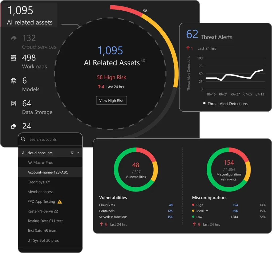Click the Cloud VMs count 48
Image resolution: width=272 pixels, height=253 pixels.
[171, 205]
